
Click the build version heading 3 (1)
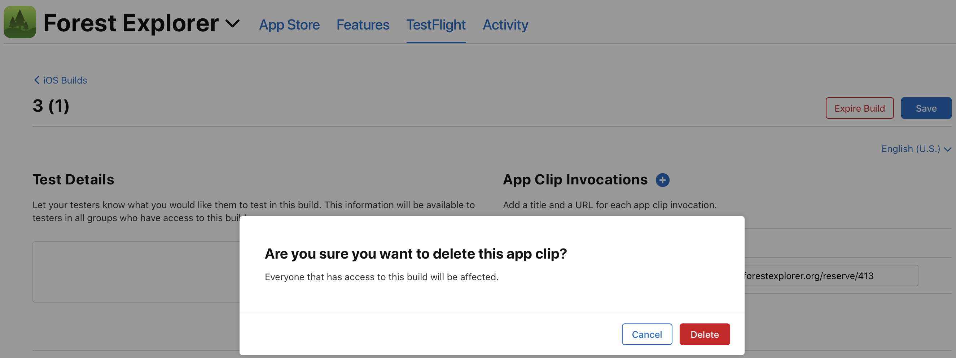(x=51, y=106)
